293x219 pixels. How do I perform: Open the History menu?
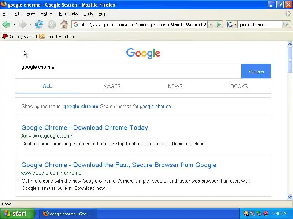click(x=47, y=14)
